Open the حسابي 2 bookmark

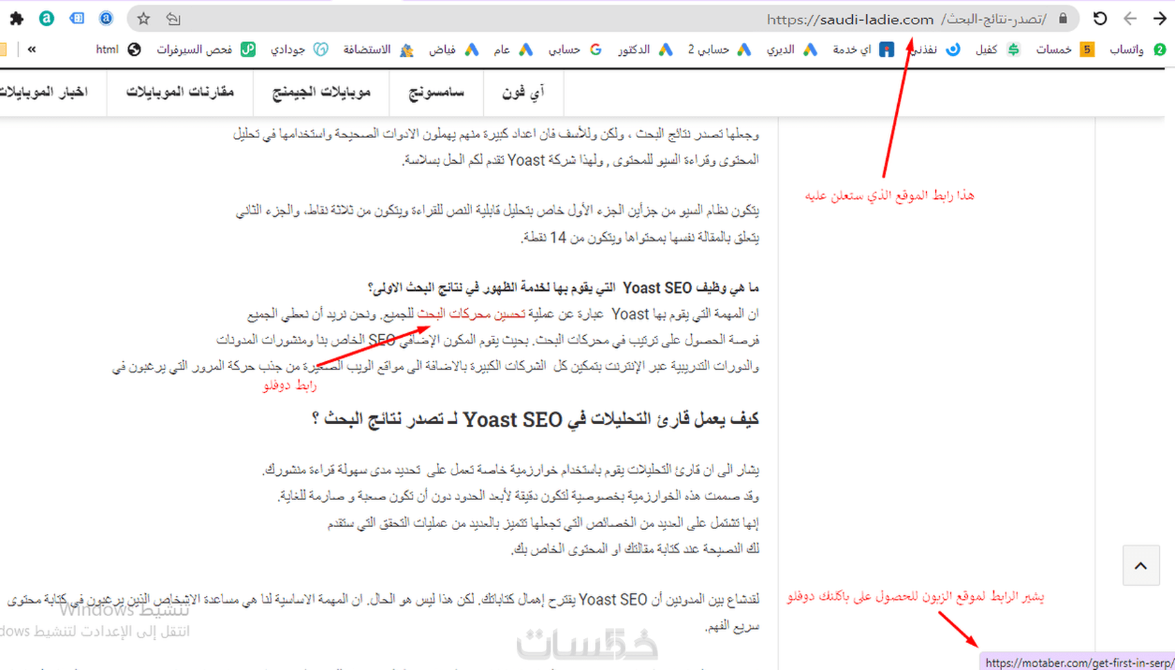[x=719, y=50]
